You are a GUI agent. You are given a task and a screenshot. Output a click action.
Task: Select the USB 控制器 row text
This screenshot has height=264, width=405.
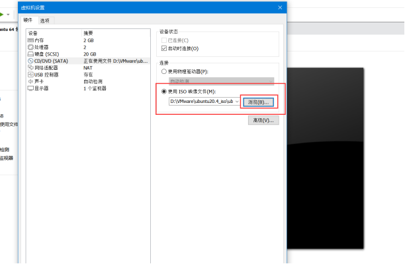46,75
